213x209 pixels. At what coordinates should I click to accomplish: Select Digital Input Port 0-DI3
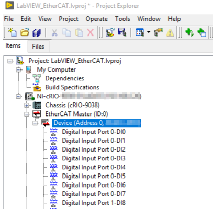94,158
